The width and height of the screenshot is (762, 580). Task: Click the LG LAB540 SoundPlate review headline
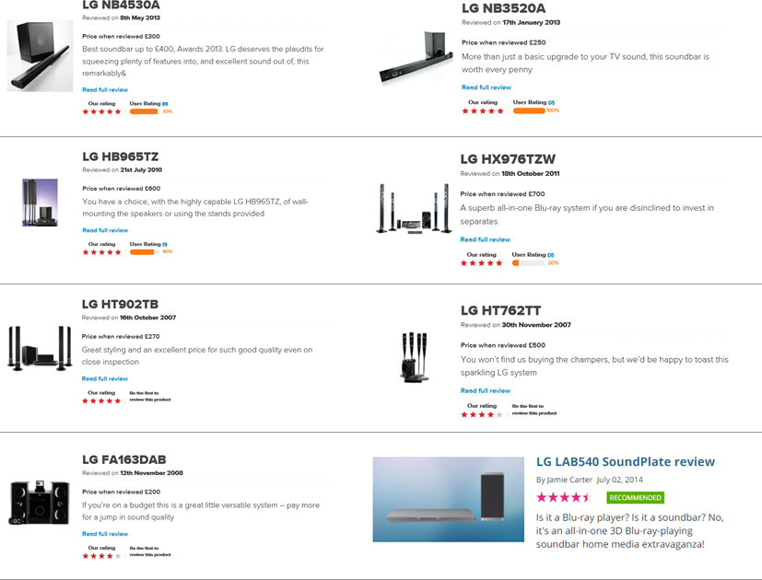click(626, 461)
